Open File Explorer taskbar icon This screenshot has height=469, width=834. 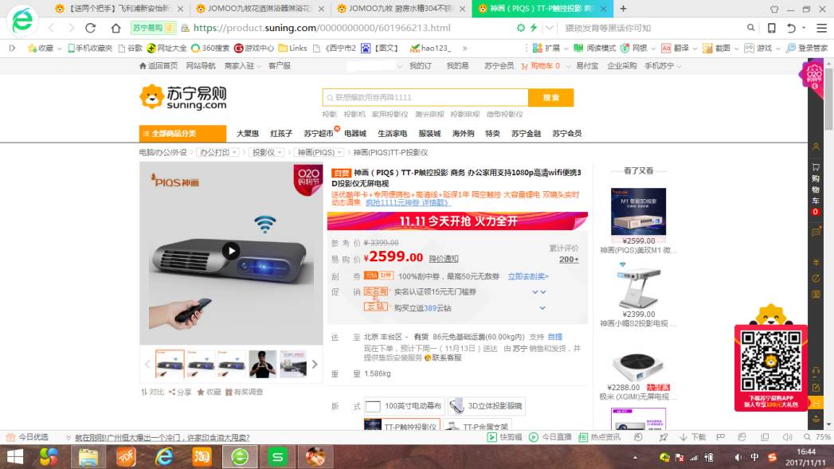pos(88,457)
